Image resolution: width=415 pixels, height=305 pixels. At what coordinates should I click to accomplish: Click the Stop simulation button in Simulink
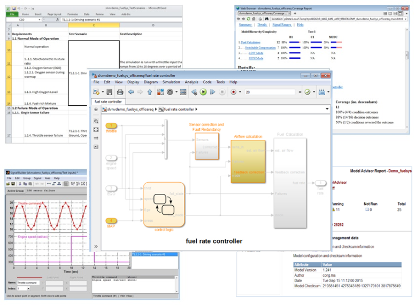(222, 92)
